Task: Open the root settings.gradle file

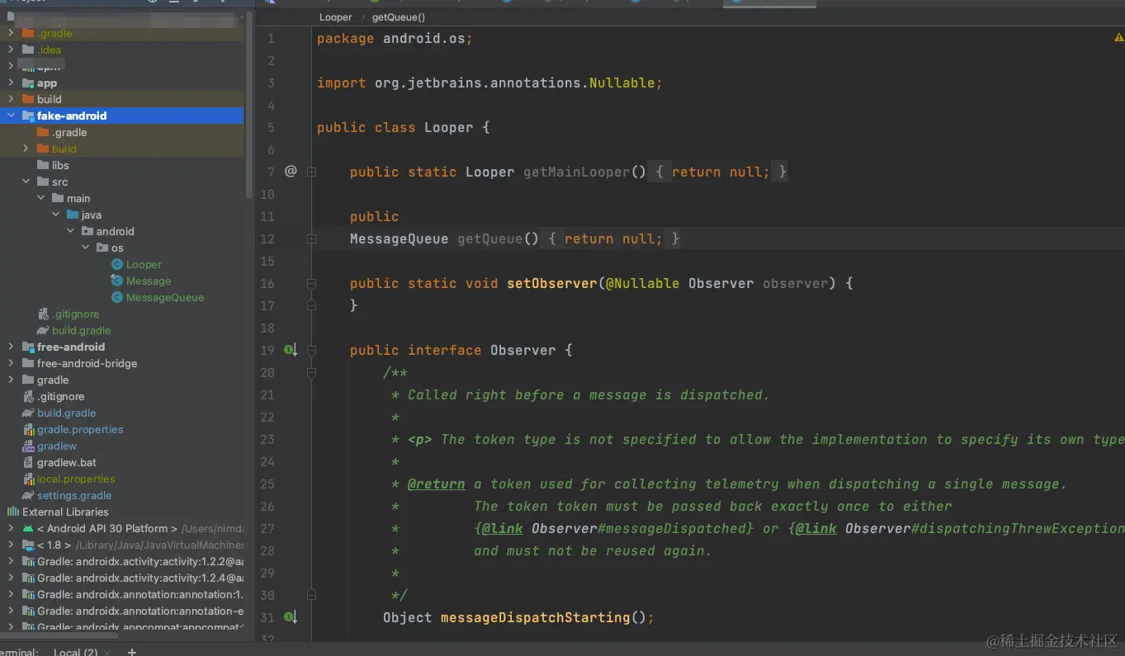Action: coord(74,495)
